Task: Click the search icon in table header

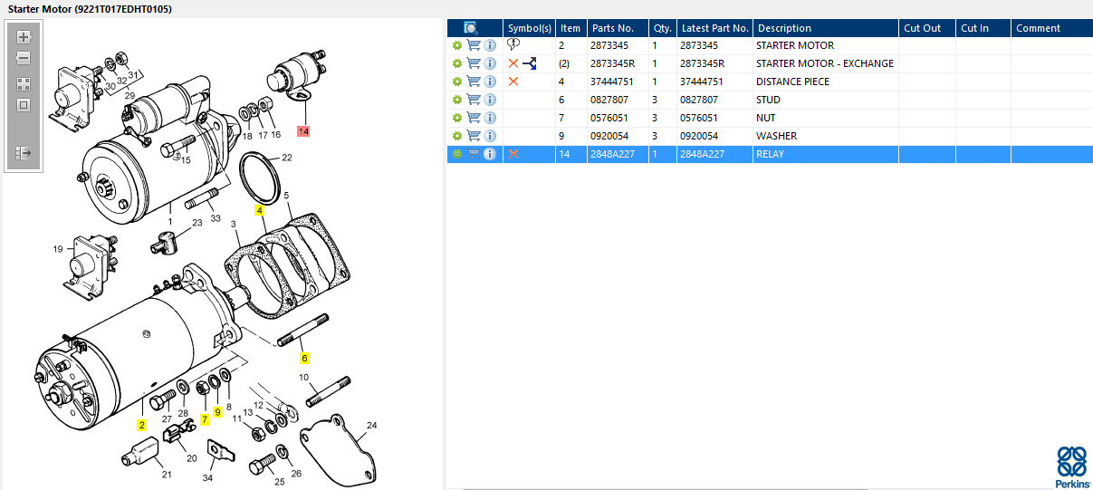Action: point(470,28)
